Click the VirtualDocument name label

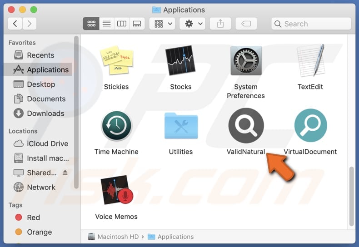click(310, 152)
